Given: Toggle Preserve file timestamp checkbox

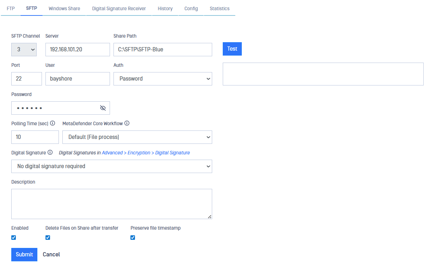Looking at the screenshot, I should pos(133,237).
